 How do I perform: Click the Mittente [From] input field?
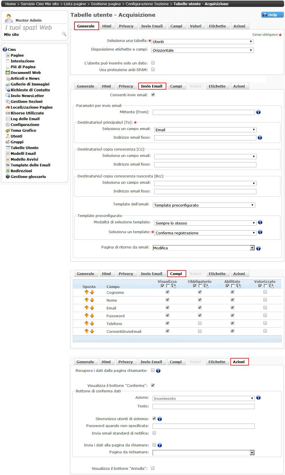point(204,112)
